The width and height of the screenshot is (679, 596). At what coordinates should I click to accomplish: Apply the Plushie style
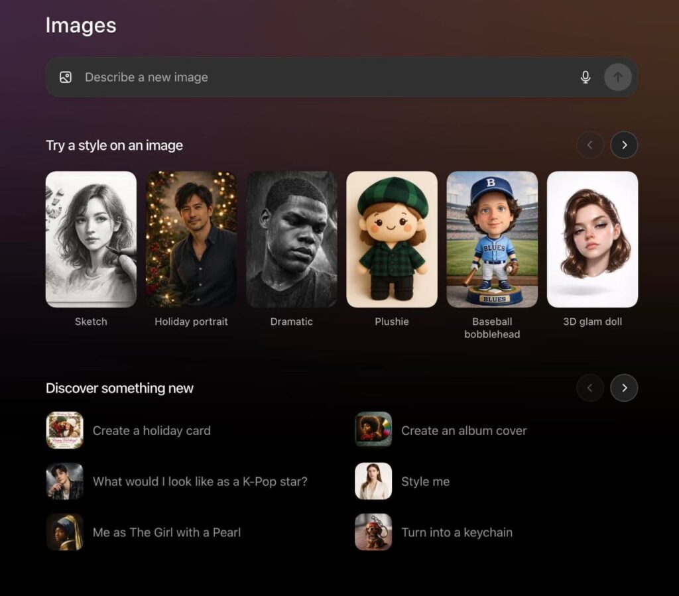(391, 239)
